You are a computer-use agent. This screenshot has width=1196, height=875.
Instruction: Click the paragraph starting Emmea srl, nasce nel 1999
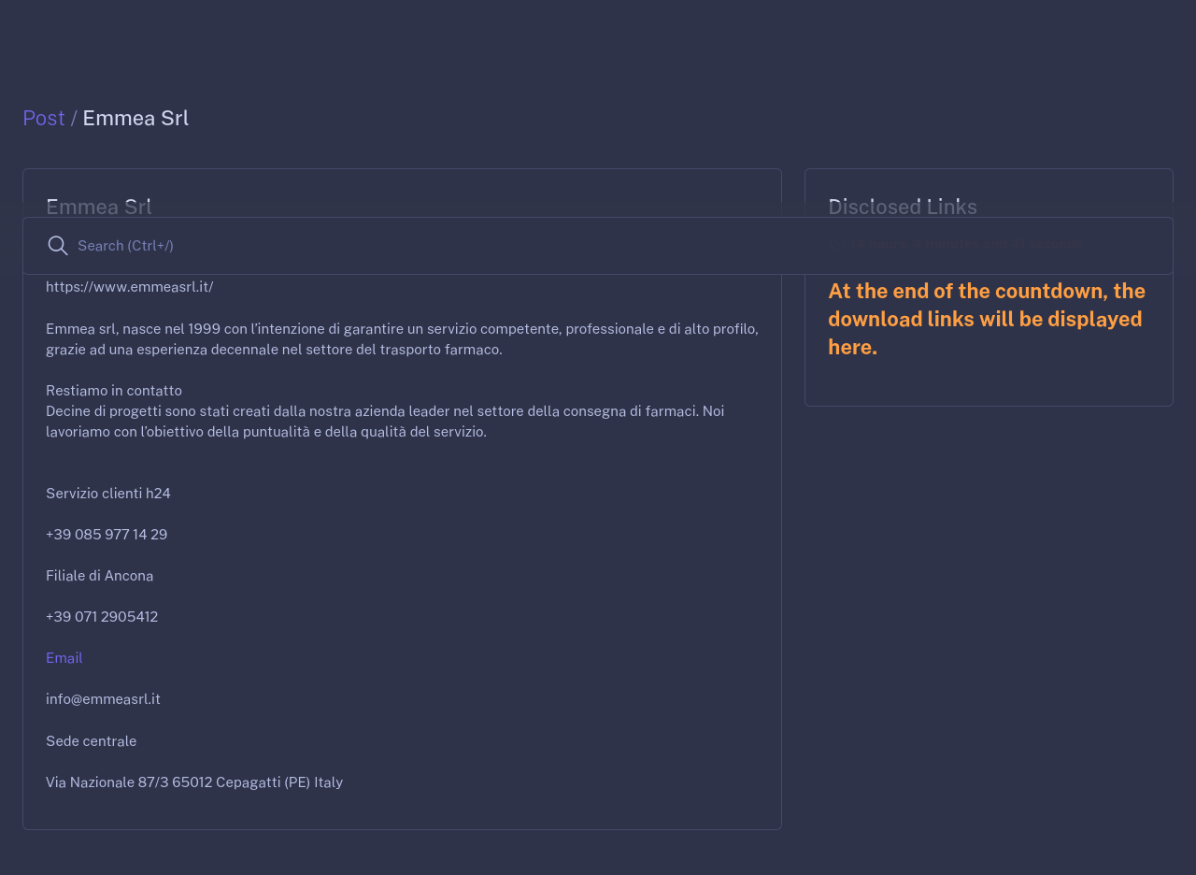tap(402, 339)
